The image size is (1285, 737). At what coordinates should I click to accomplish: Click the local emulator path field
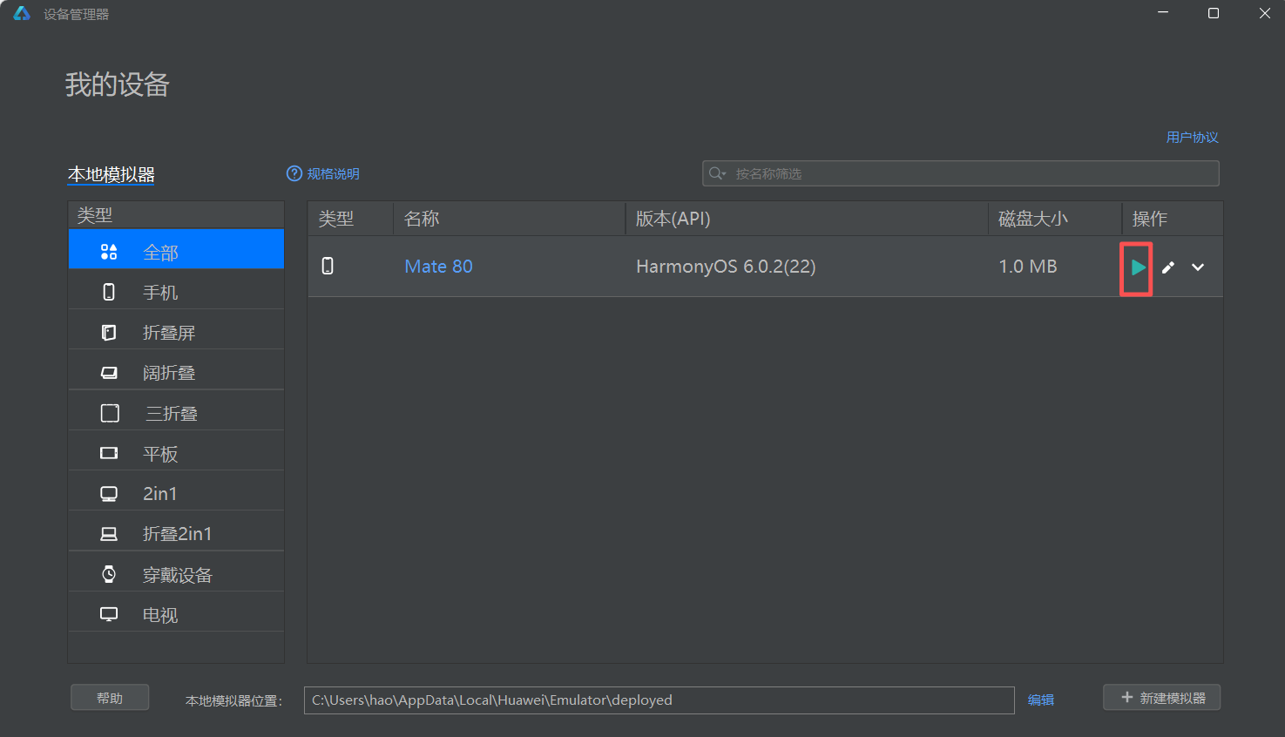tap(659, 700)
